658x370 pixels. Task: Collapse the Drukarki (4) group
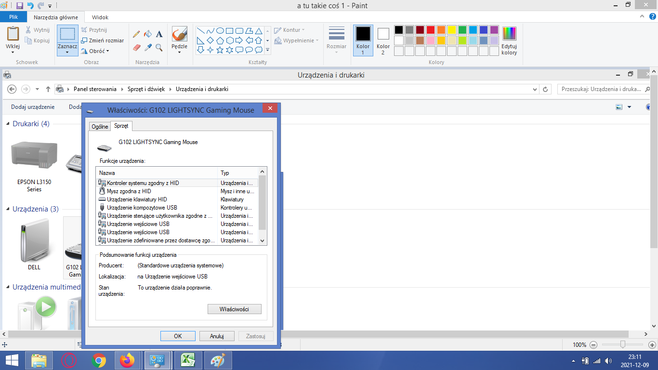pos(8,124)
